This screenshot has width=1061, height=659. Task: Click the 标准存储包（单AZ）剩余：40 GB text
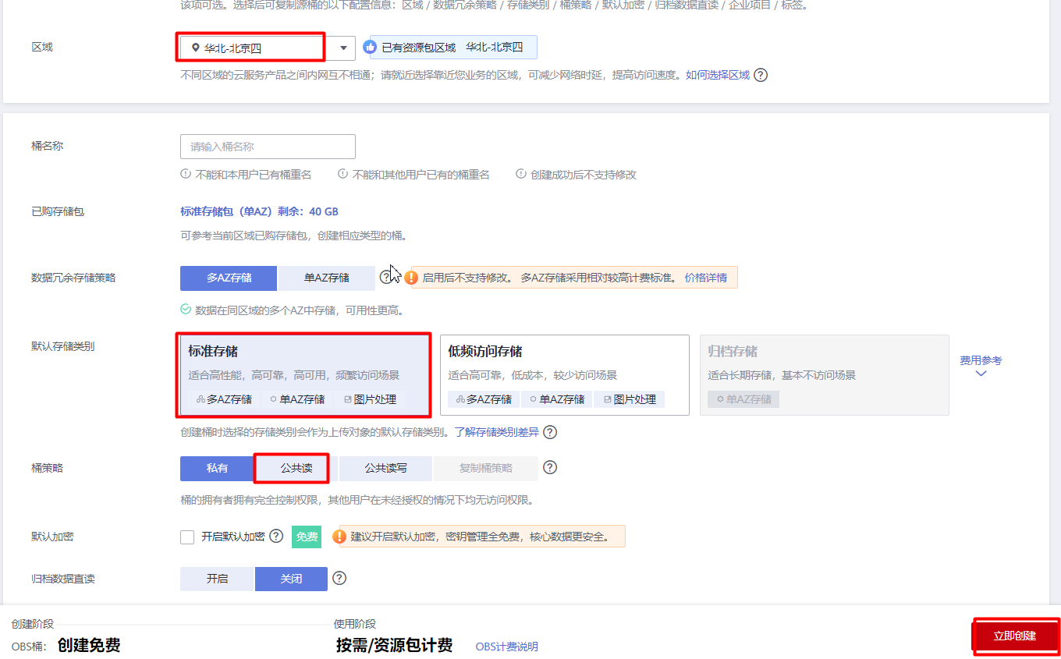259,212
